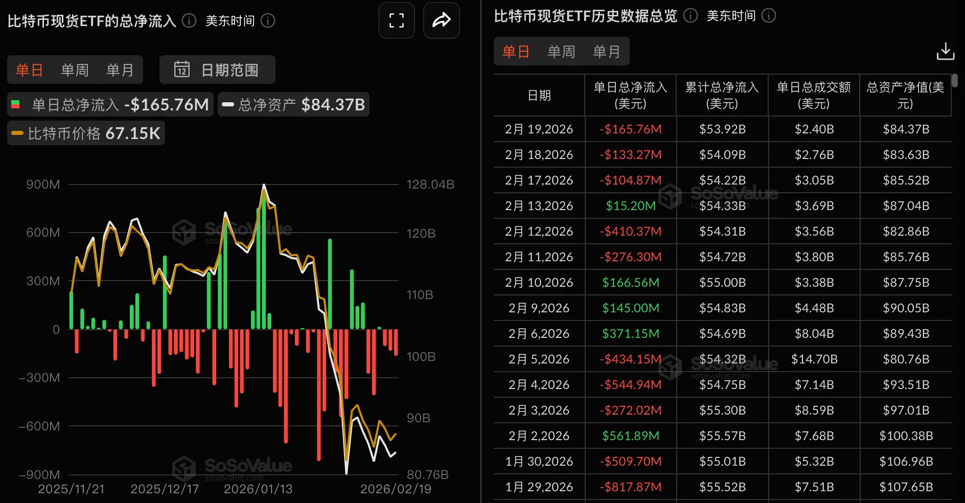Click the $15.20M net inflow value
965x503 pixels.
pyautogui.click(x=631, y=205)
